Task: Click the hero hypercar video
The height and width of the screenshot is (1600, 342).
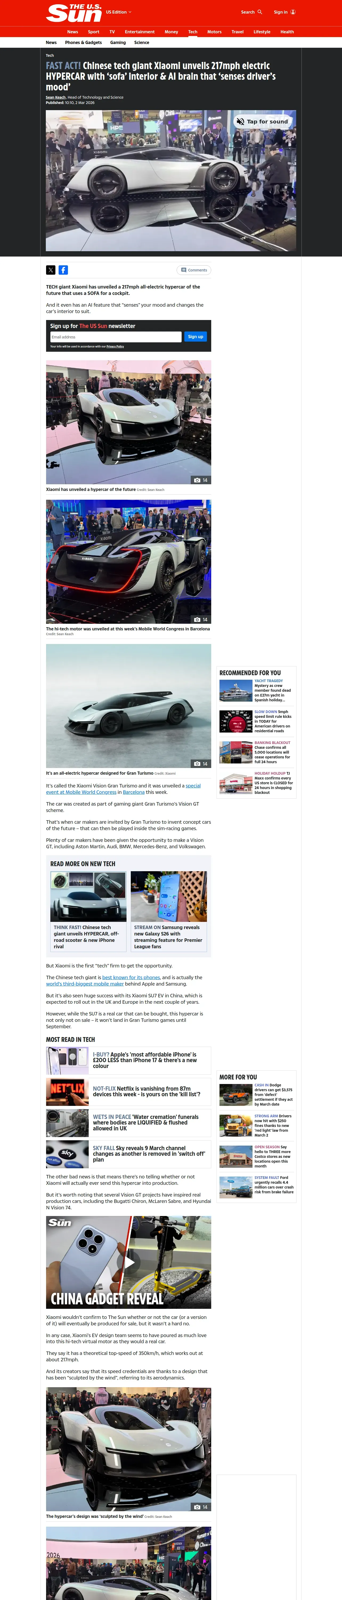Action: 171,181
